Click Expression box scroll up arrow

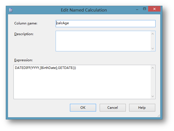click(153, 68)
